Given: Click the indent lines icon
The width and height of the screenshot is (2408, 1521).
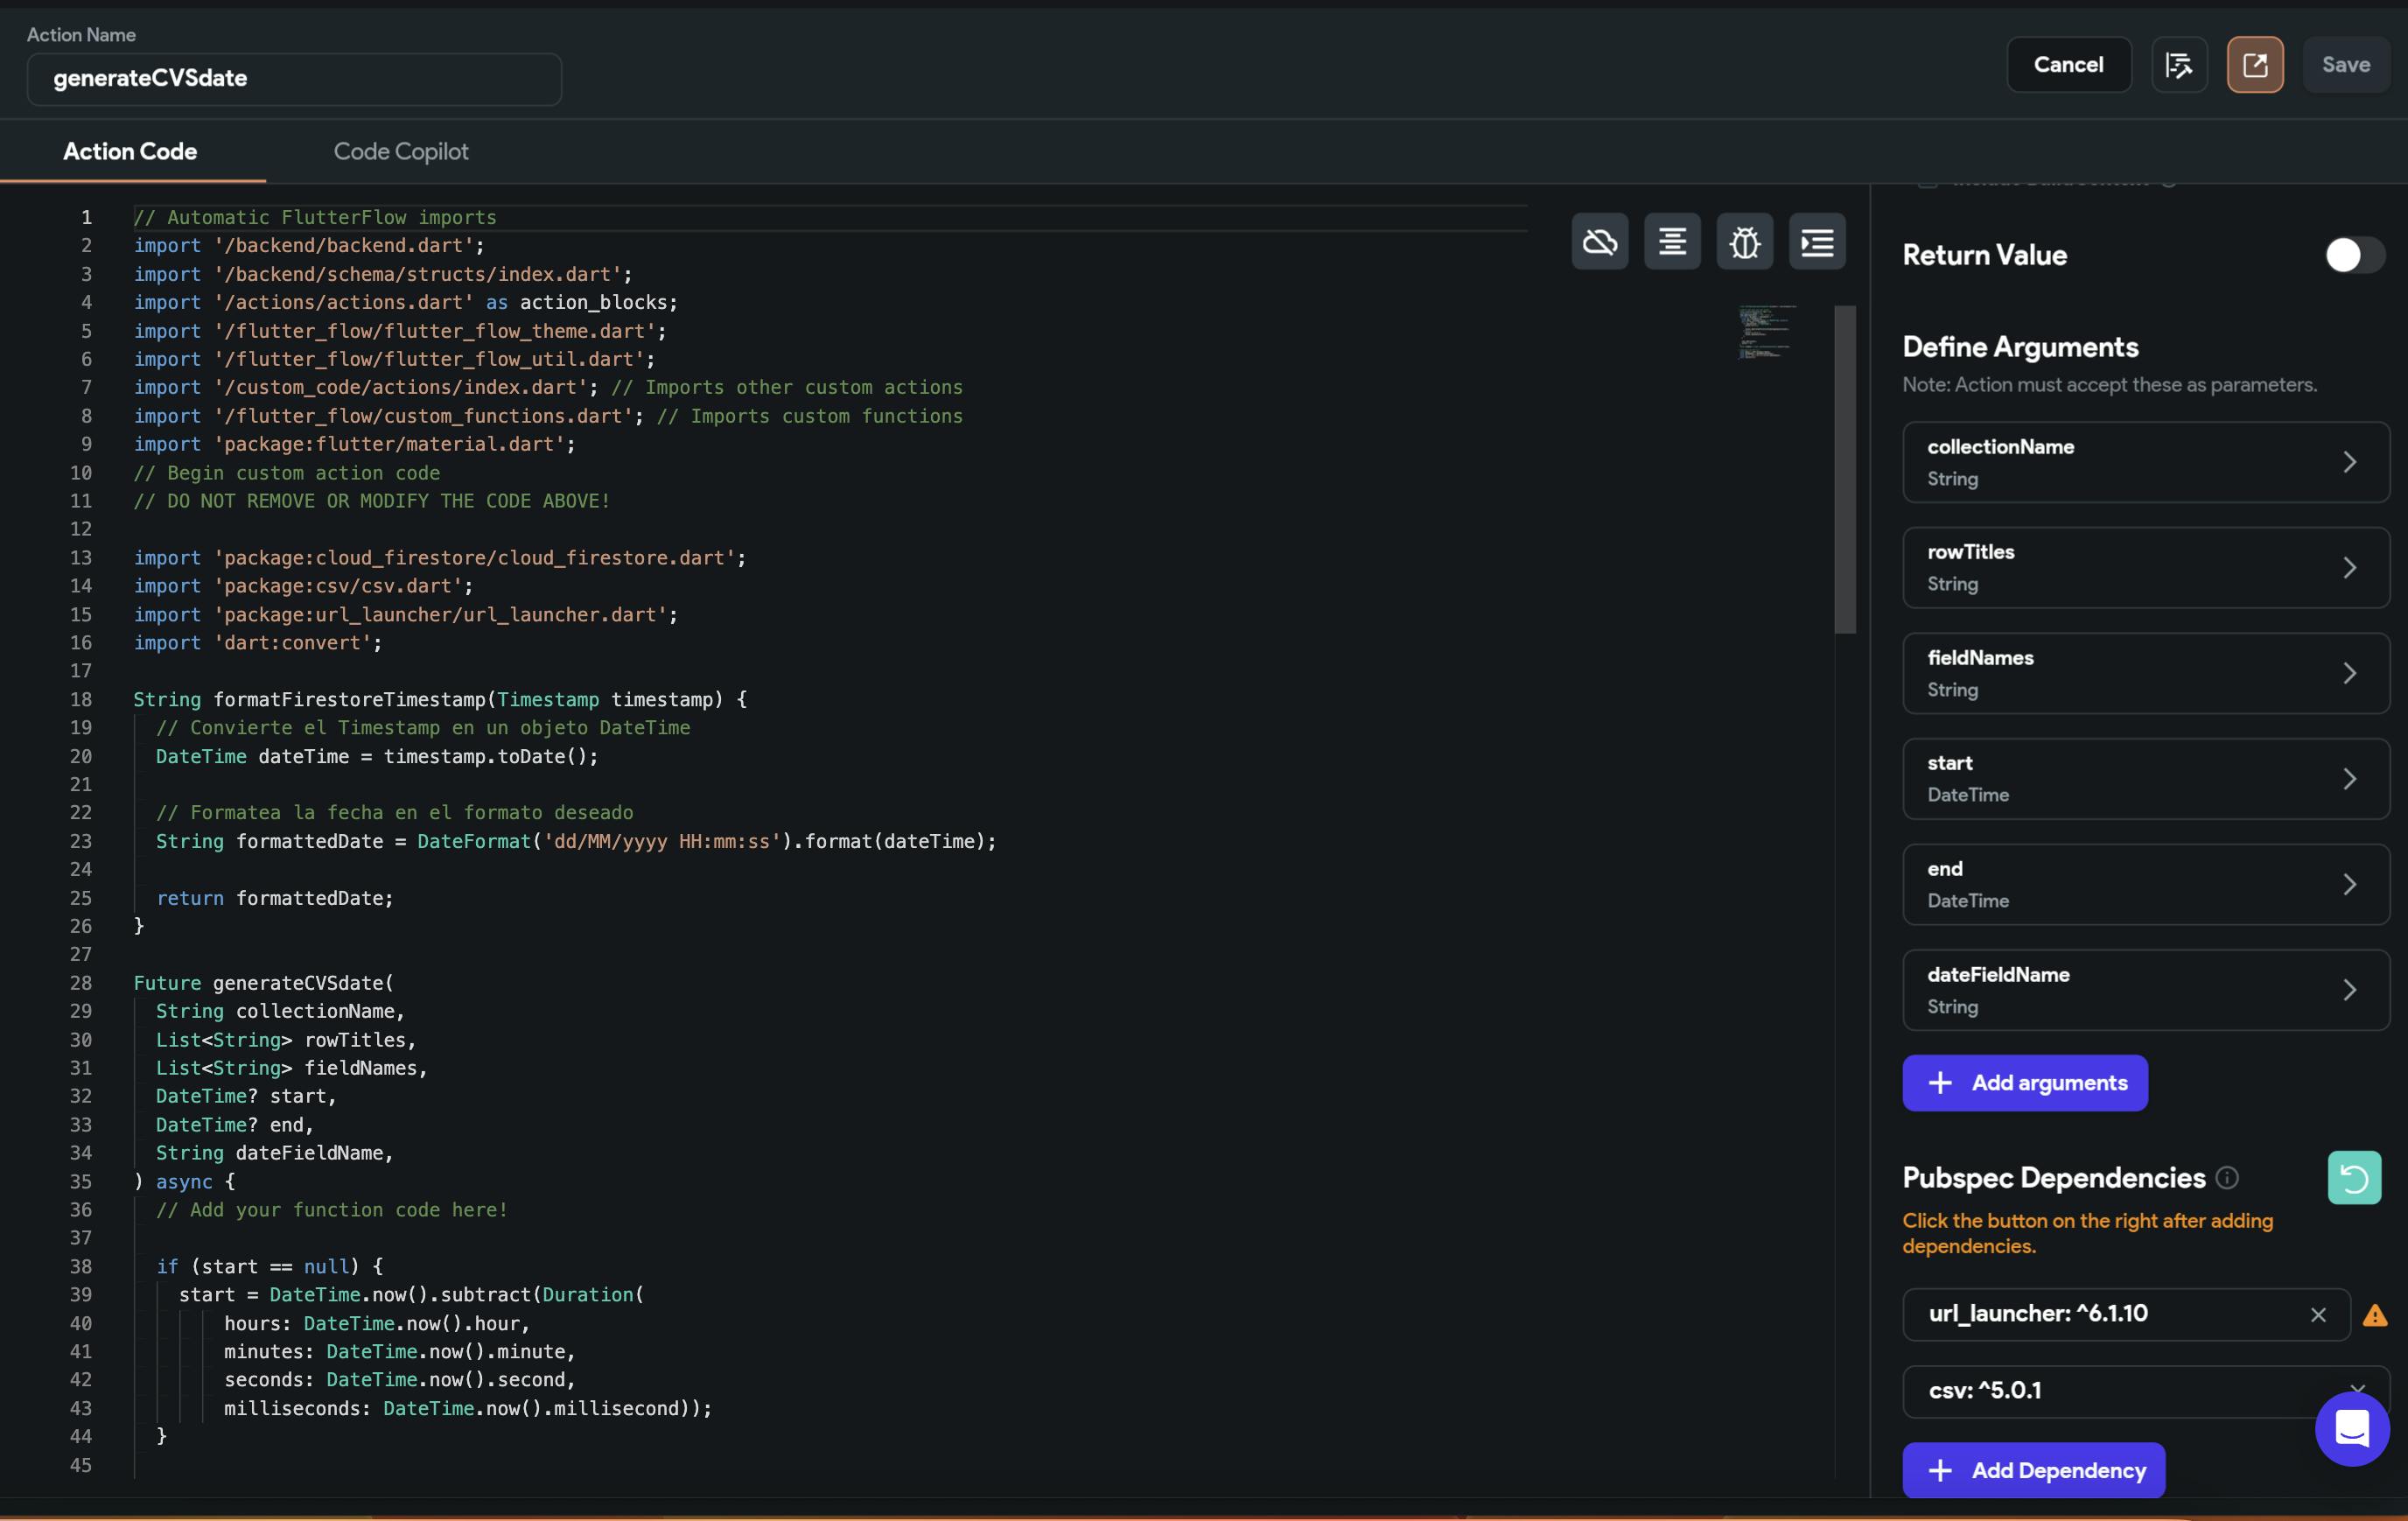Looking at the screenshot, I should click(x=1816, y=241).
